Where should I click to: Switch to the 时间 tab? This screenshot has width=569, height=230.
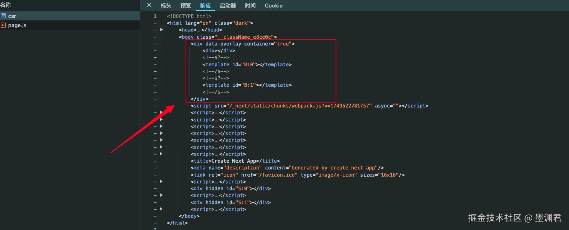(250, 6)
